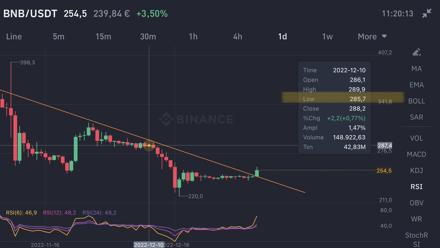Screen dimensions: 440x248
Task: Toggle the VOL indicator
Action: pyautogui.click(x=417, y=138)
